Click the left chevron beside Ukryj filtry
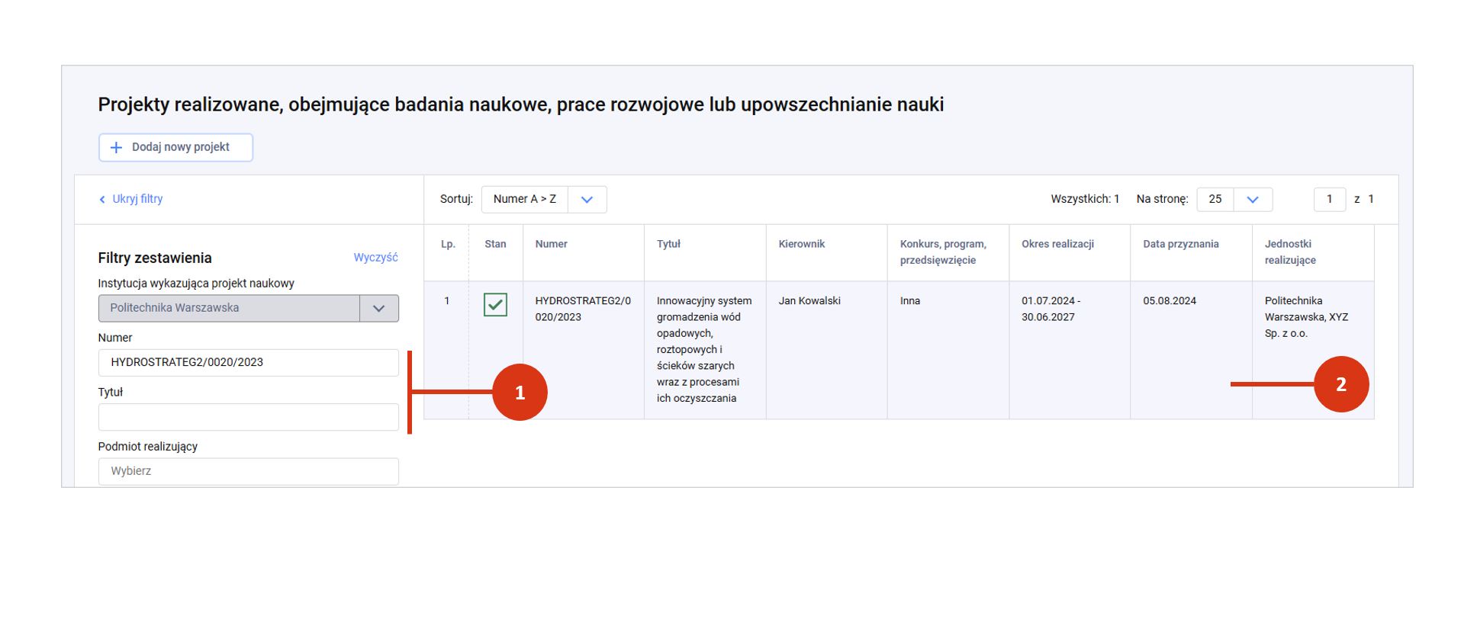This screenshot has height=619, width=1461. click(102, 200)
